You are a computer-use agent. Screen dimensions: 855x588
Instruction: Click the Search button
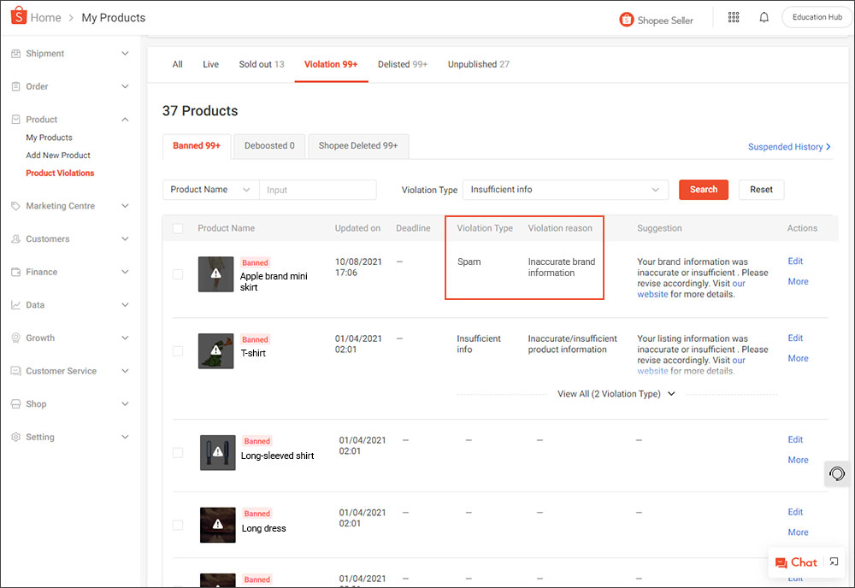pyautogui.click(x=703, y=189)
